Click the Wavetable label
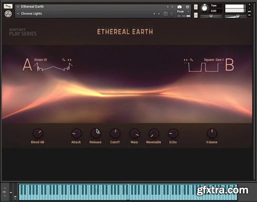This screenshot has height=202, width=257. 153,142
